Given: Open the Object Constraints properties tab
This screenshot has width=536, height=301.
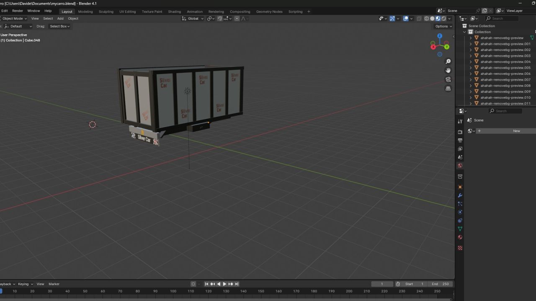Looking at the screenshot, I should [460, 220].
